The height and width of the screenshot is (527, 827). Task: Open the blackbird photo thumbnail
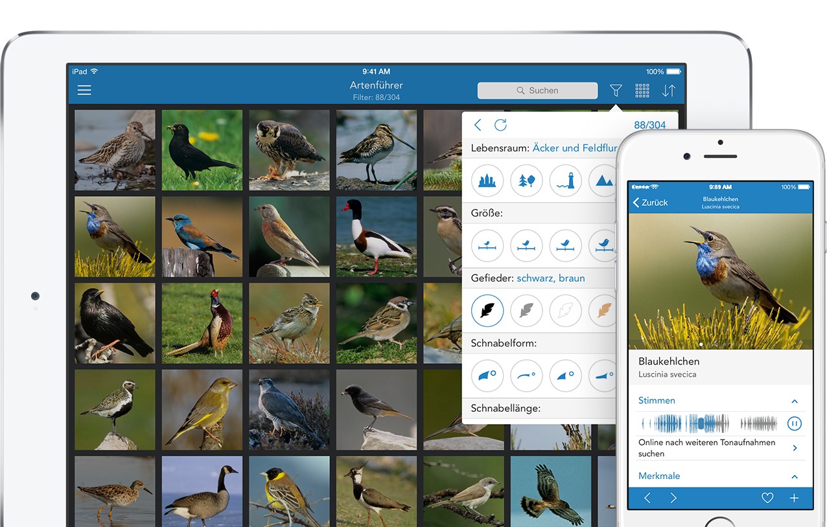202,150
